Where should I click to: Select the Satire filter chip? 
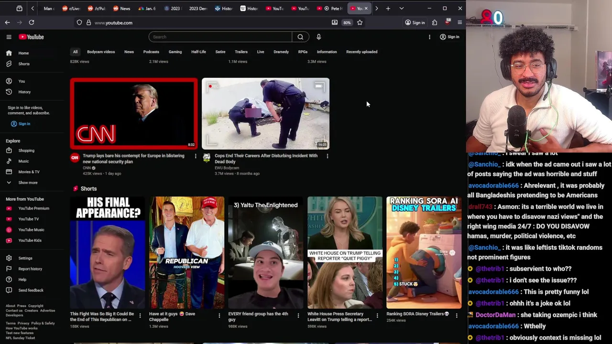coord(220,52)
